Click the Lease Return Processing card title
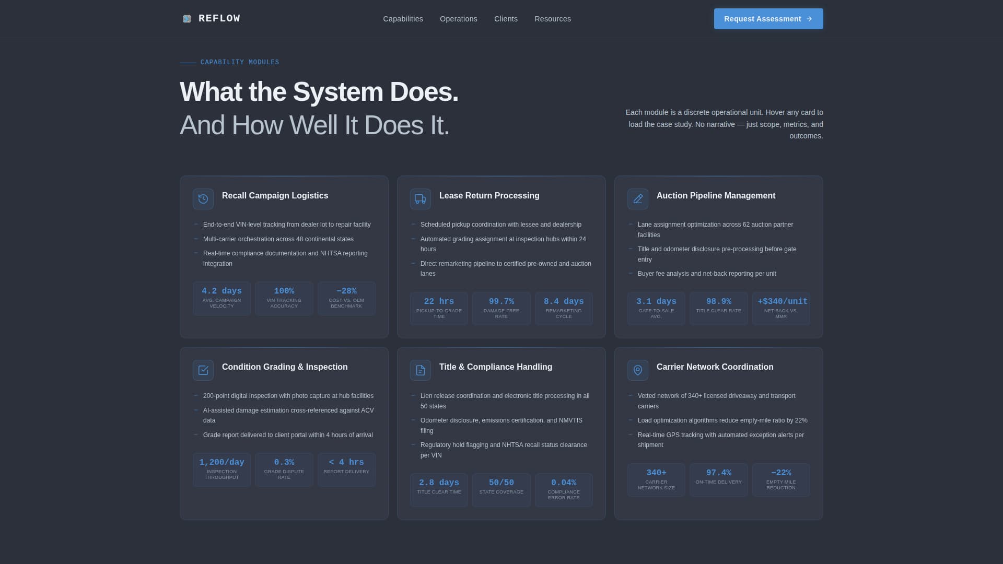Screen dimensions: 1003x564 click(x=489, y=196)
